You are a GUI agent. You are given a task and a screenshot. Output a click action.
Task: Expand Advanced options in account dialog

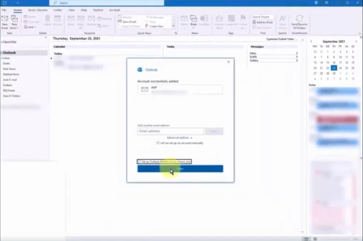pos(179,138)
